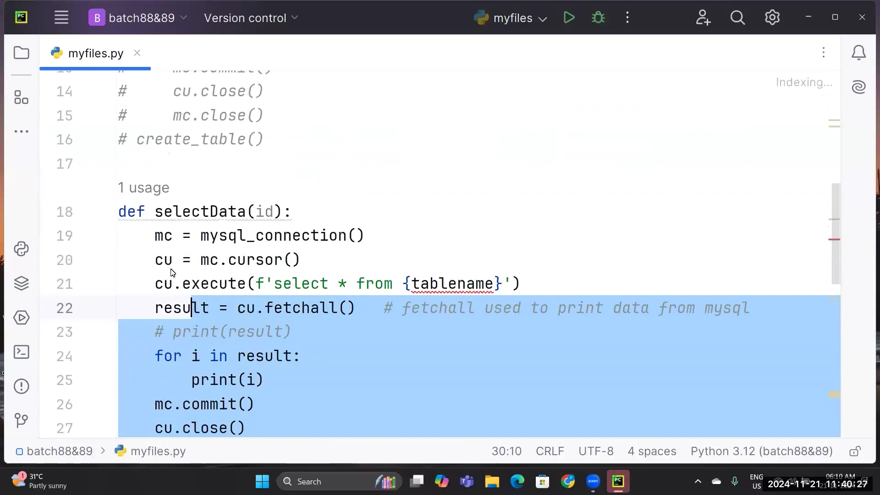Viewport: 880px width, 495px height.
Task: Open the Structure tool window
Action: [22, 97]
